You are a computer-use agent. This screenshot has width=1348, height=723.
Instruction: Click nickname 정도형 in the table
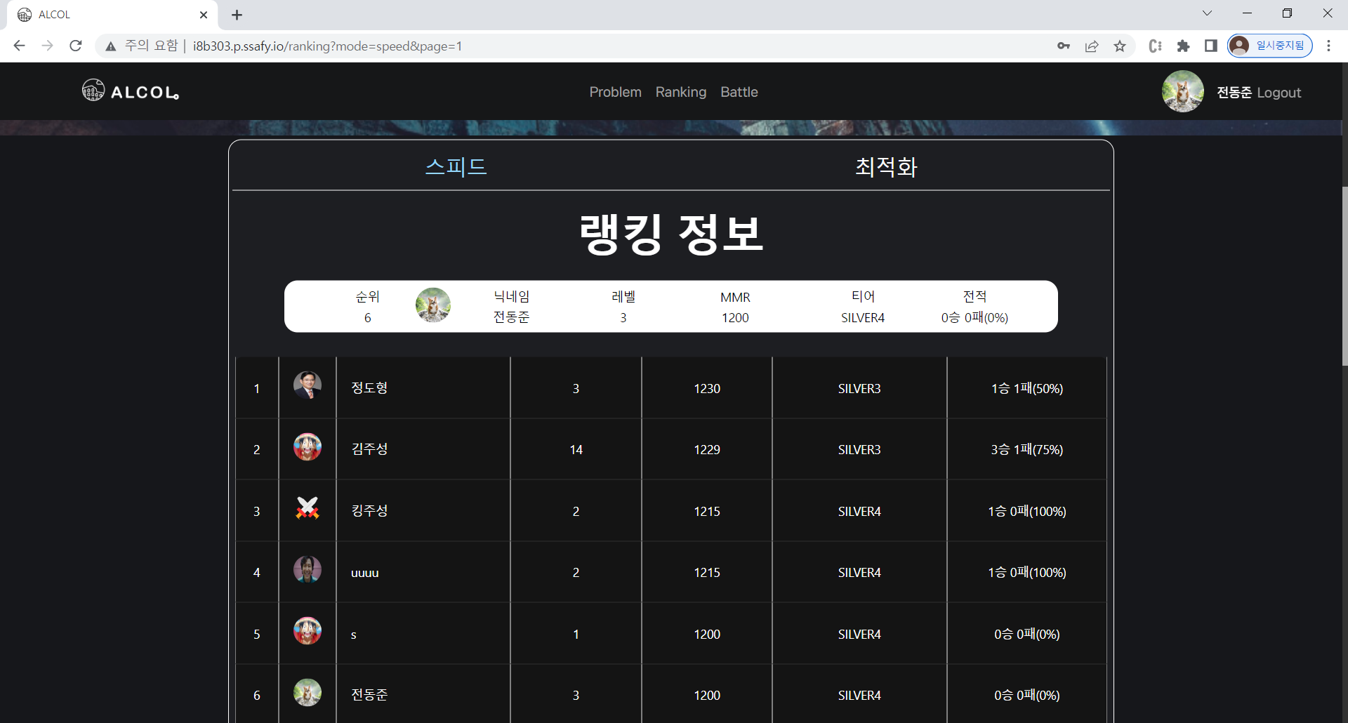coord(369,388)
